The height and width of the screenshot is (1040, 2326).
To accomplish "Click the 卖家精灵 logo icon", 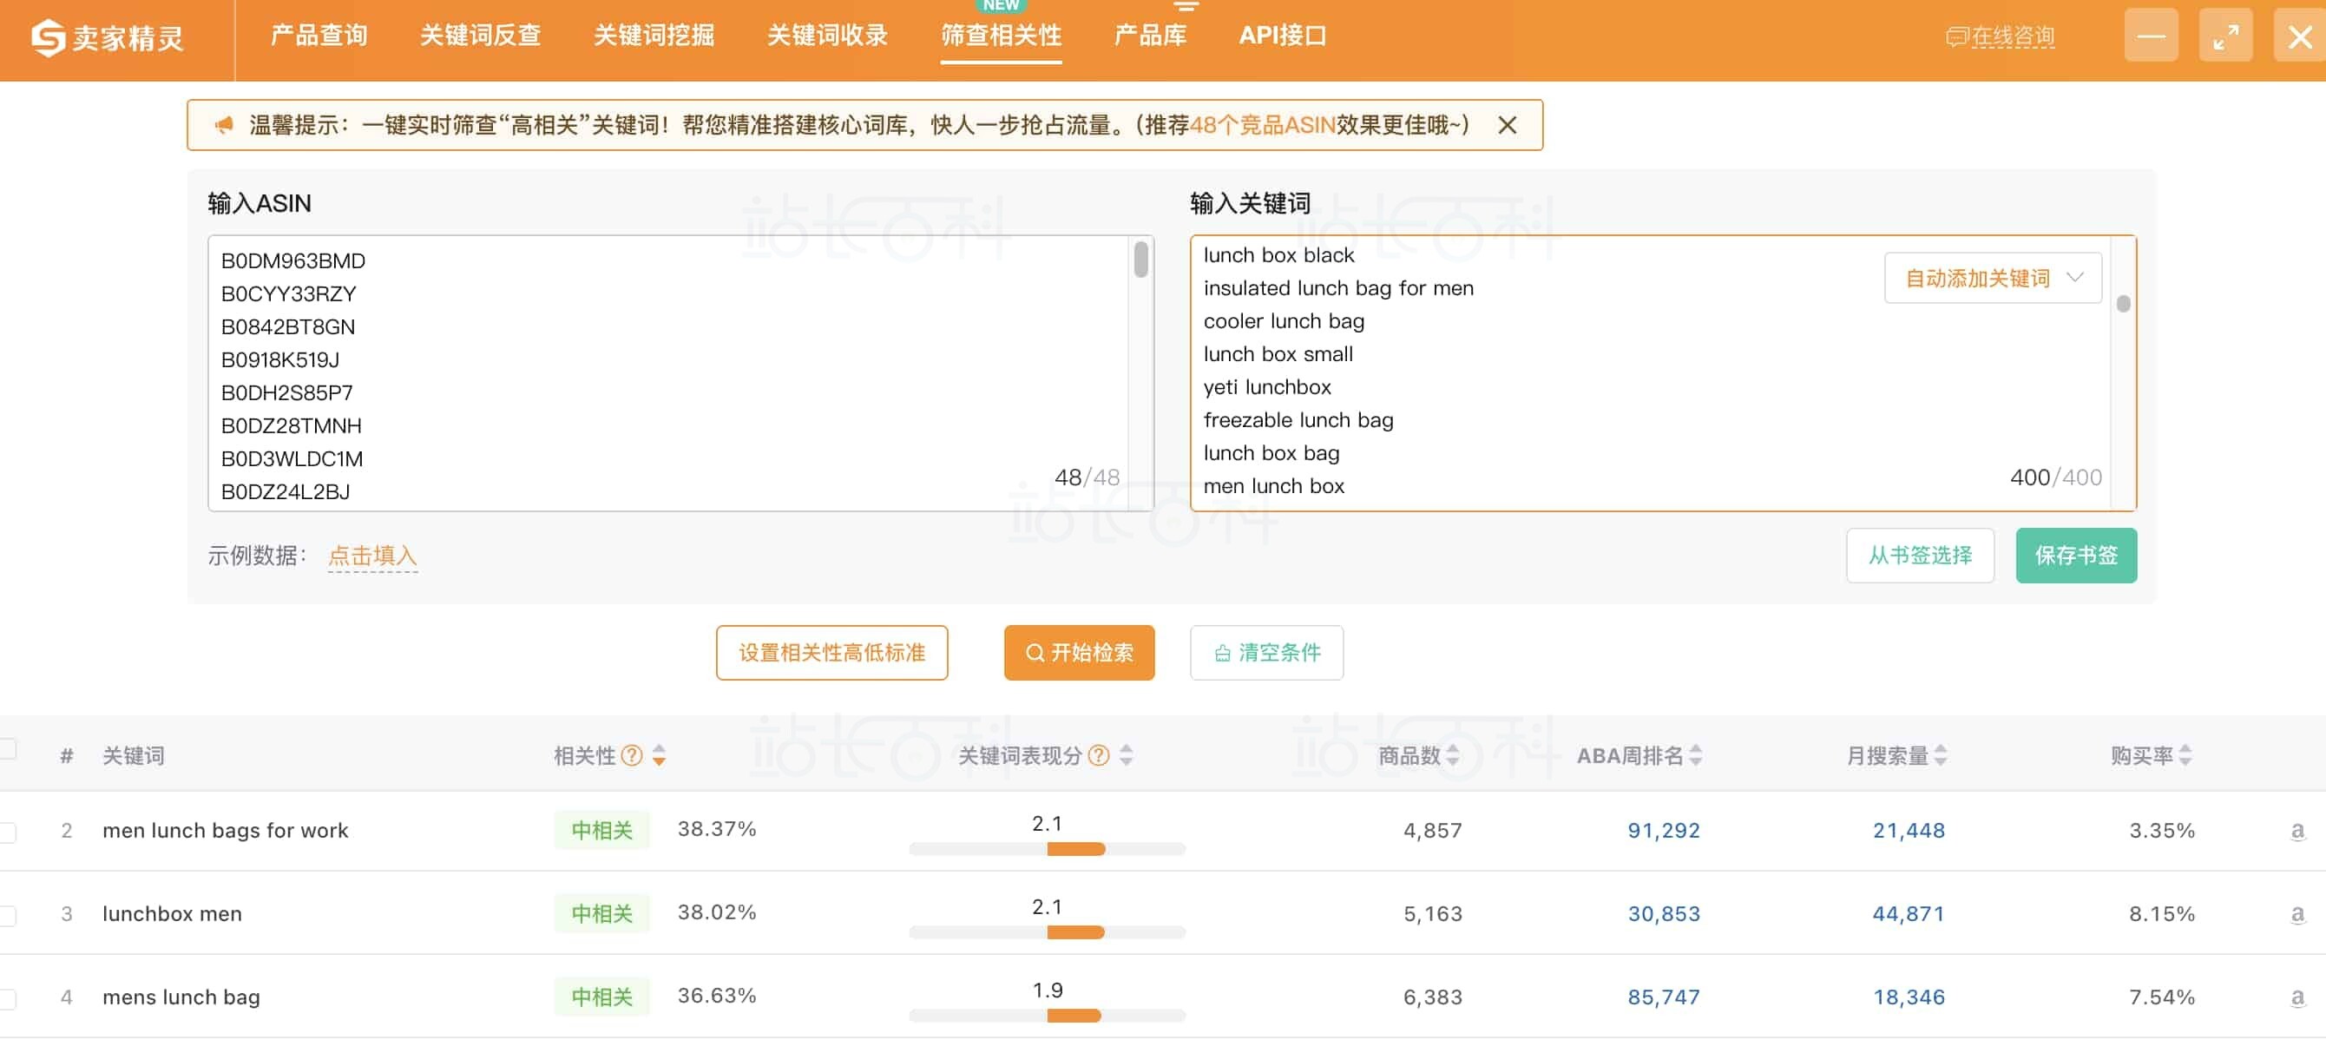I will 48,37.
